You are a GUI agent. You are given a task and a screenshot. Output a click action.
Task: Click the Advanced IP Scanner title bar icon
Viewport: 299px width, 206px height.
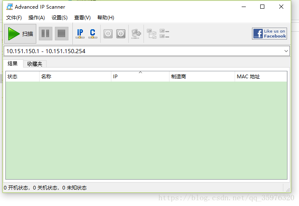pos(9,7)
